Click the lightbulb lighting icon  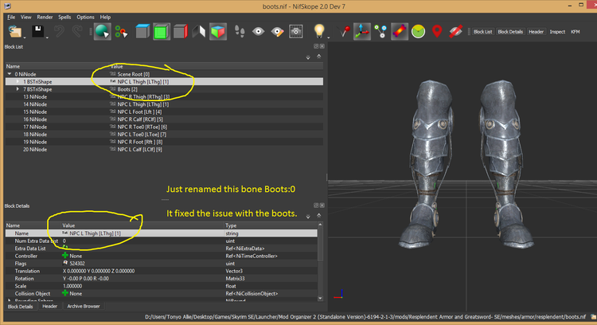click(319, 31)
